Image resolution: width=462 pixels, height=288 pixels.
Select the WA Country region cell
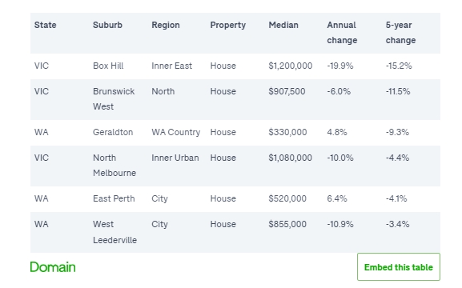point(175,132)
